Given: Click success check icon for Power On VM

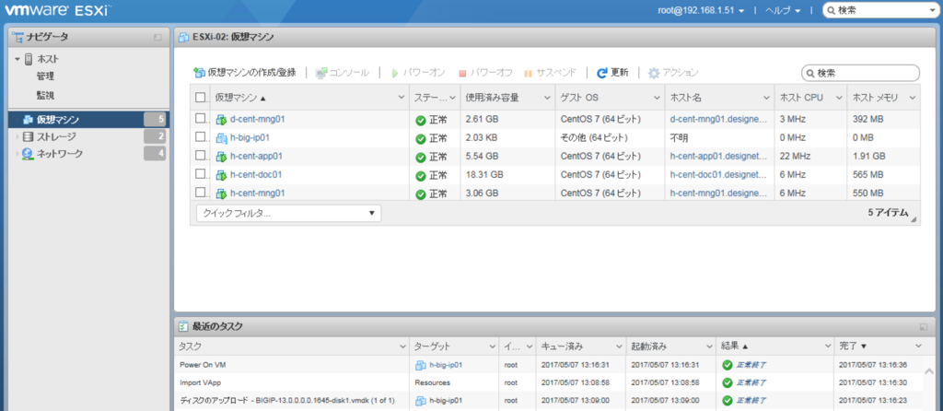Looking at the screenshot, I should (x=728, y=365).
